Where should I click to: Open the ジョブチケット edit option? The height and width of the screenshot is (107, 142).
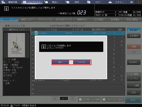click(x=134, y=78)
